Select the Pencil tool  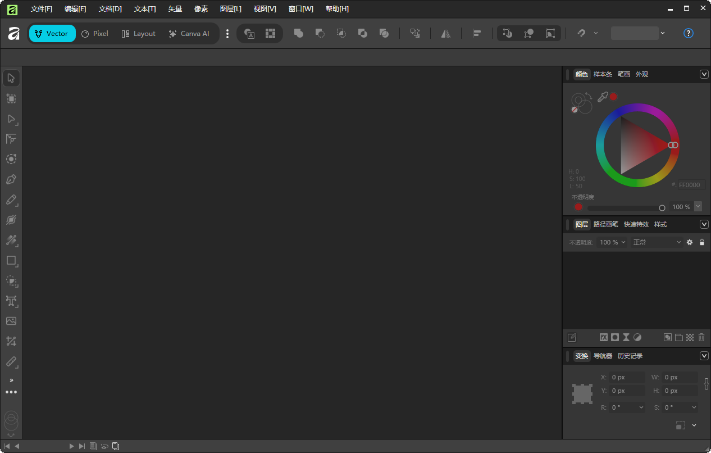tap(11, 200)
